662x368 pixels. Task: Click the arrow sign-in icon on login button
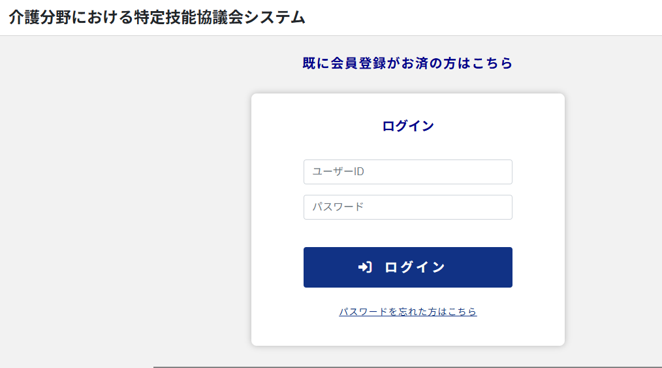(365, 267)
